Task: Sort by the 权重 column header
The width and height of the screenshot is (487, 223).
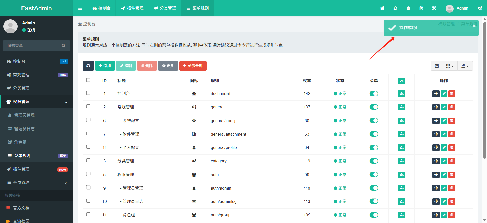Action: coord(307,81)
